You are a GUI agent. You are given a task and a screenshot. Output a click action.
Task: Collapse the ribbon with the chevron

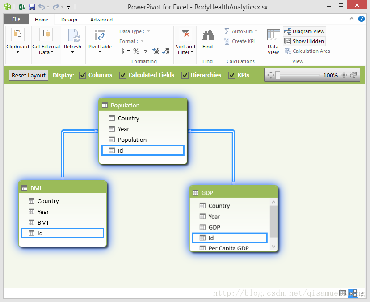point(352,19)
